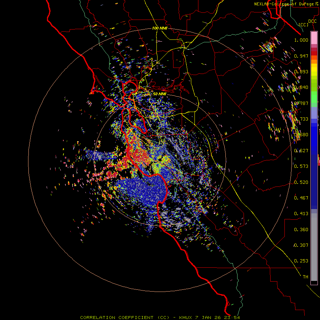Pick the red segment of the color bar
Screen dimensions: 320x320
(314, 53)
